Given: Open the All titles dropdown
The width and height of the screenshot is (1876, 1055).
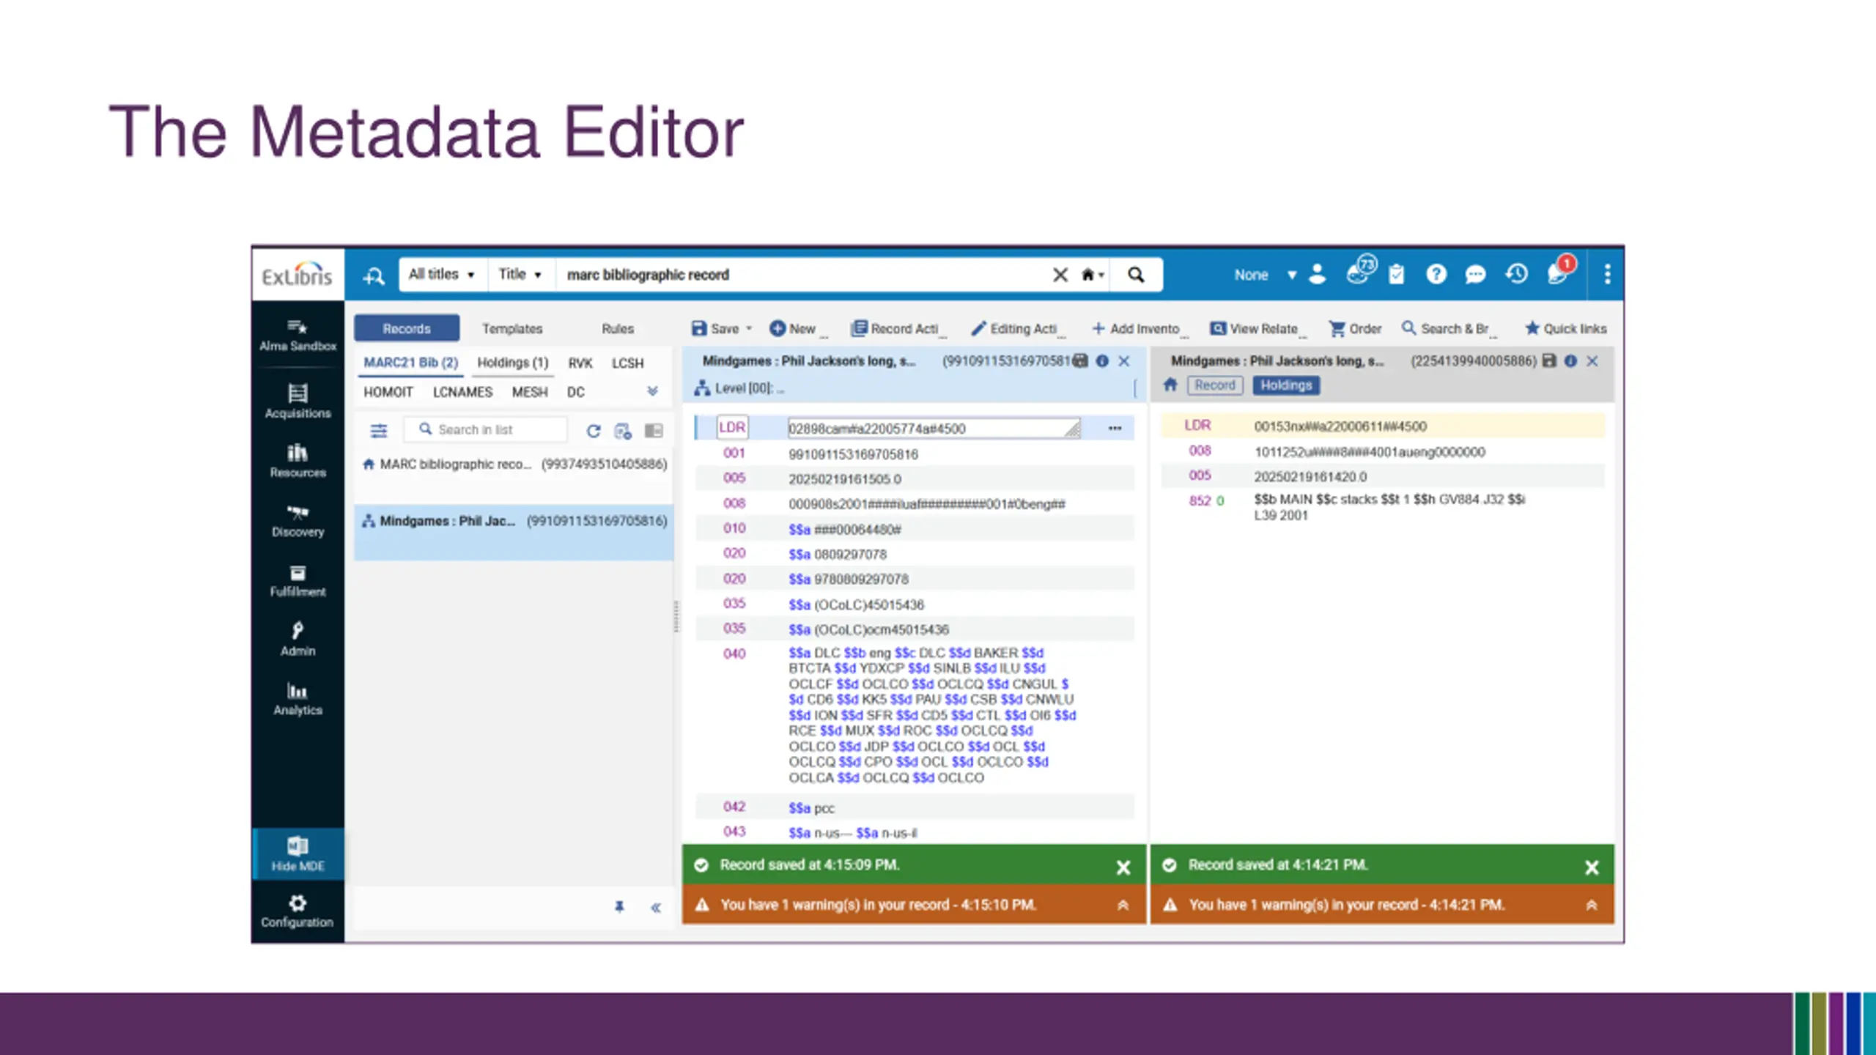Looking at the screenshot, I should [x=442, y=275].
